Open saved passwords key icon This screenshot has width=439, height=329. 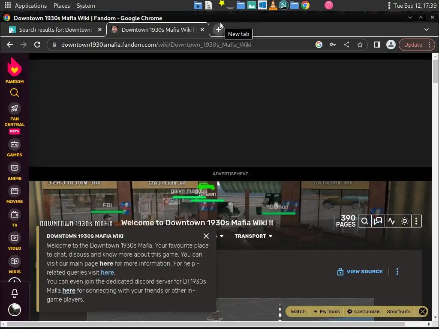pyautogui.click(x=333, y=45)
